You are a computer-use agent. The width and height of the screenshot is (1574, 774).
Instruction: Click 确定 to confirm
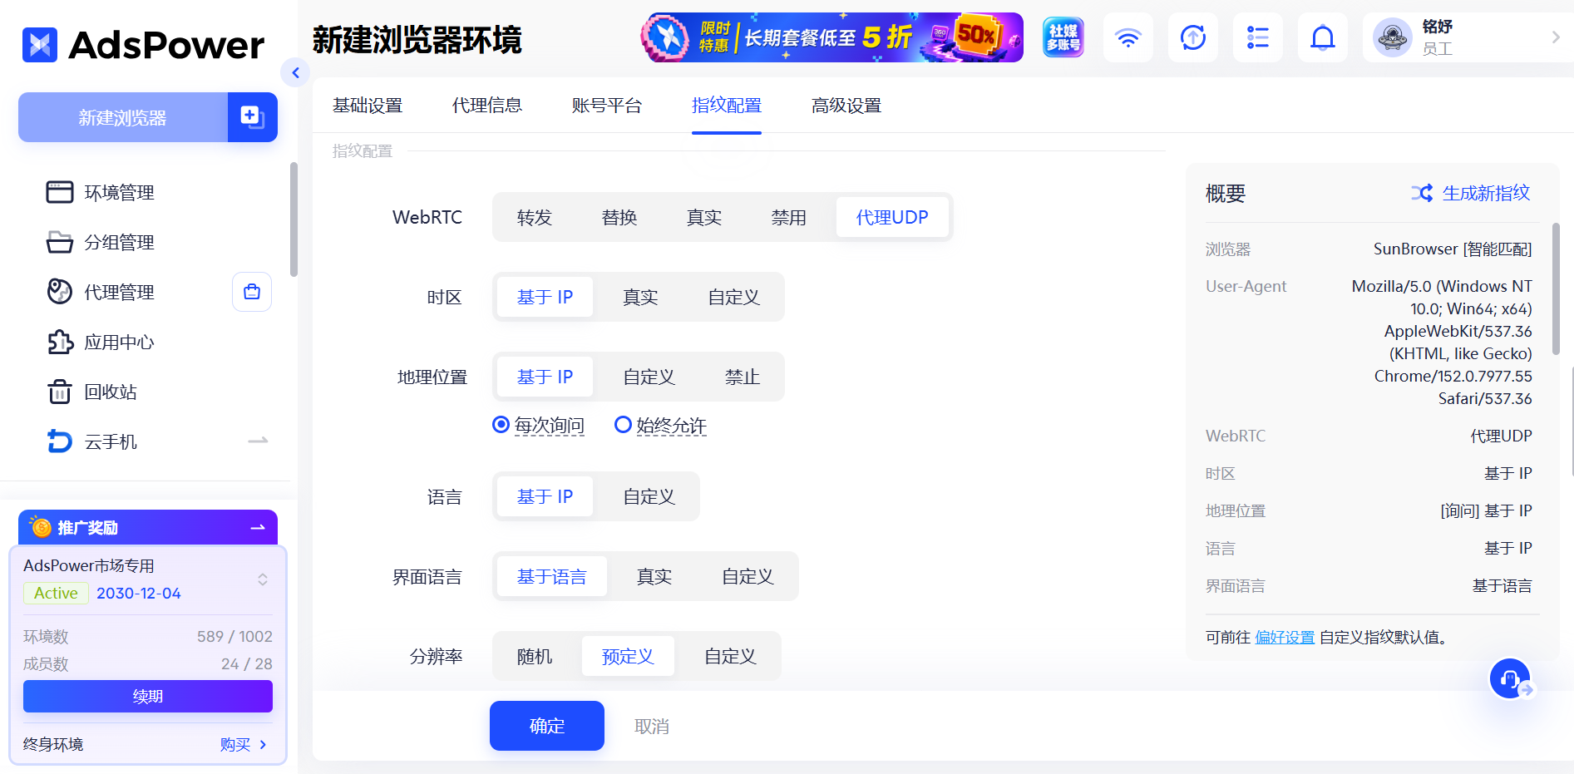tap(547, 726)
